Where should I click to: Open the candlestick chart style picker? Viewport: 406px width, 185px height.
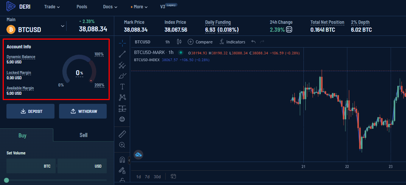(179, 42)
